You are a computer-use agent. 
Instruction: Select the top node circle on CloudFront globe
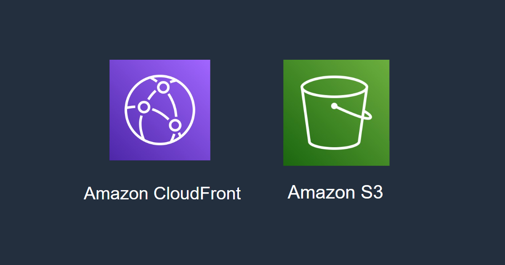163,87
